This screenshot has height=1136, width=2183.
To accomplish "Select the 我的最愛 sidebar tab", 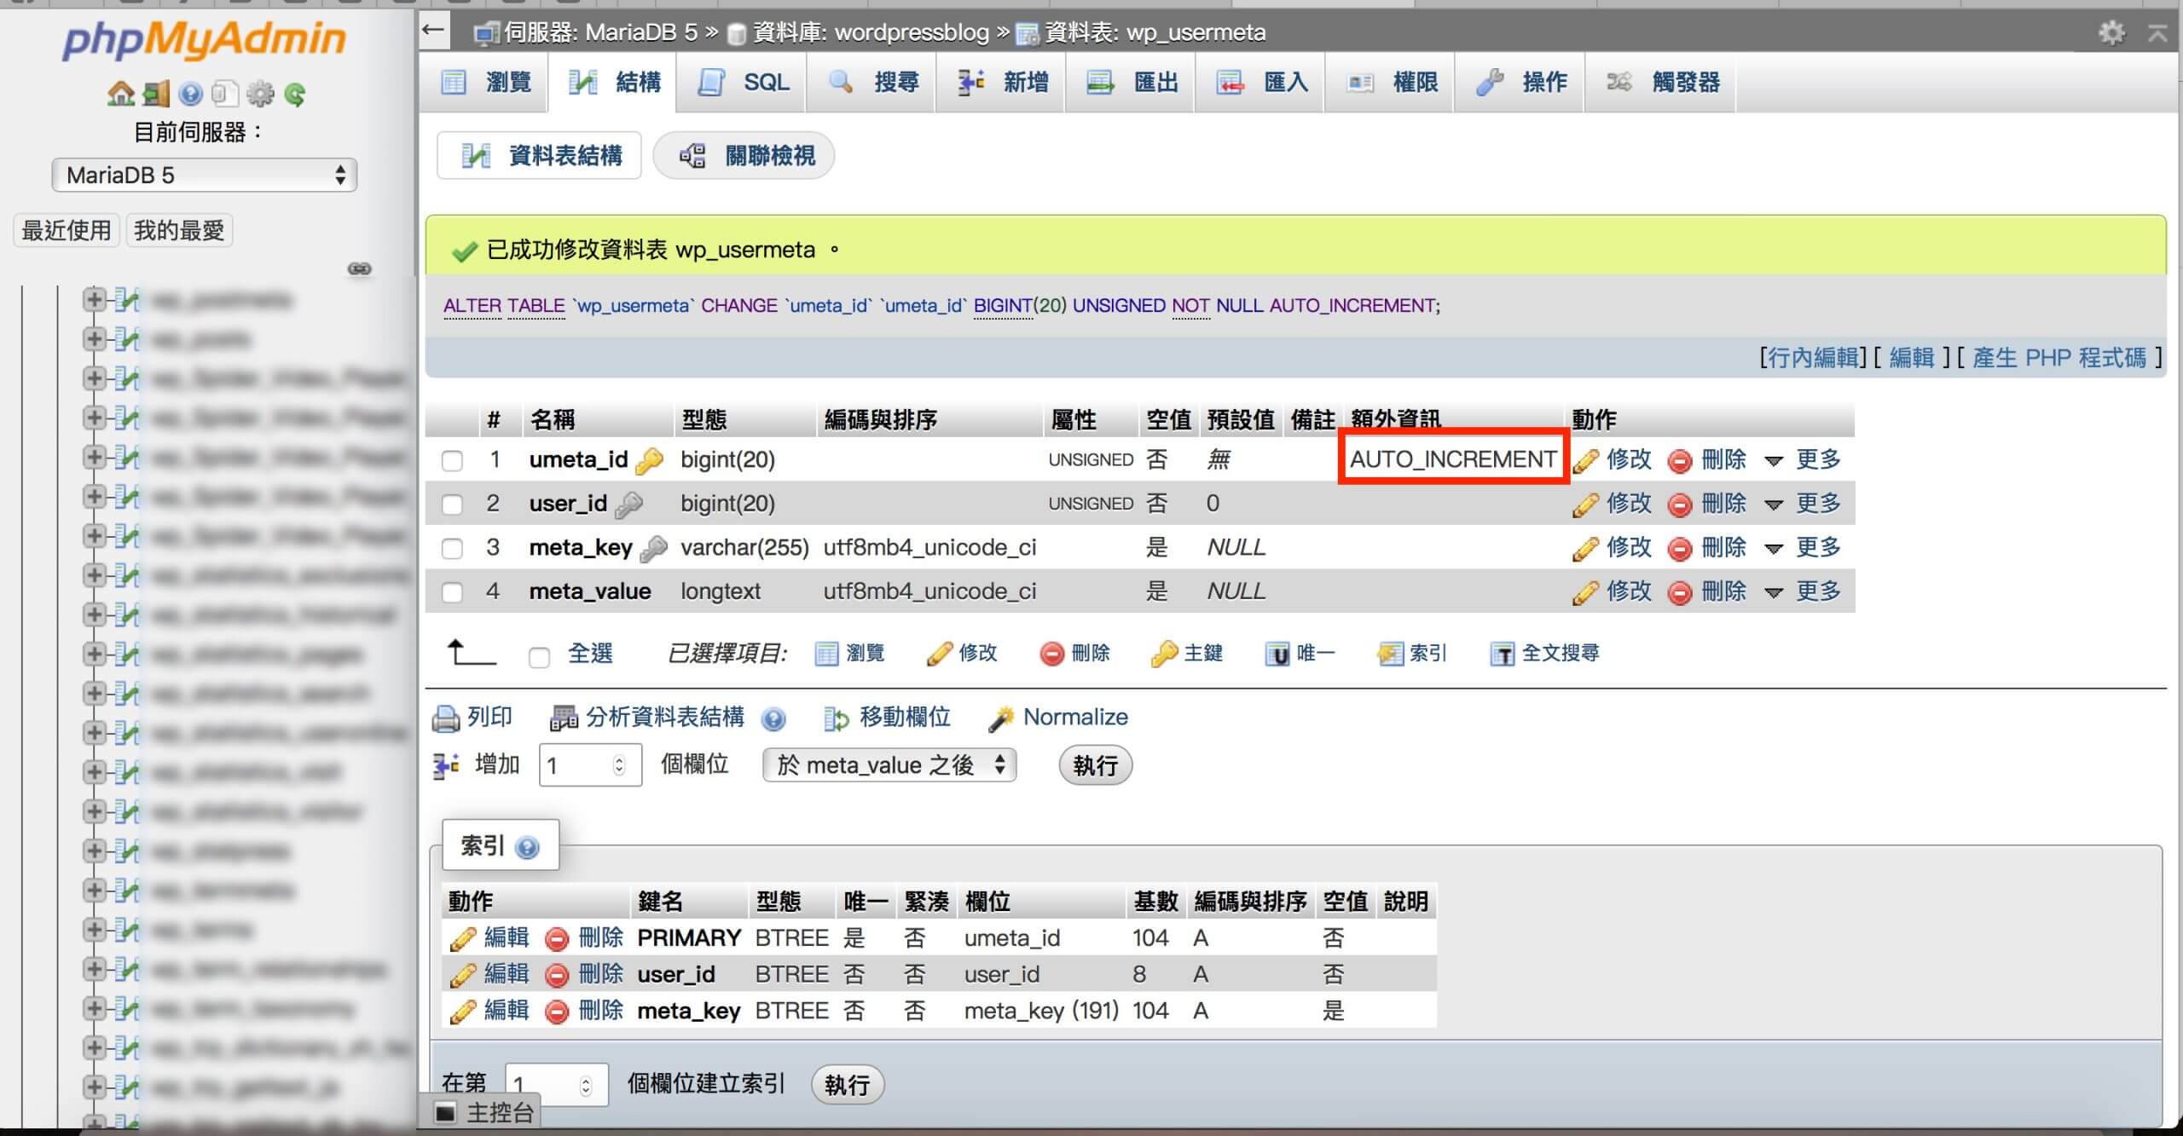I will (x=179, y=230).
